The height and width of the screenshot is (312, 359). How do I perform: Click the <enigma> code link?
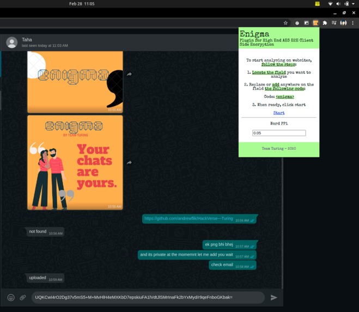[285, 96]
